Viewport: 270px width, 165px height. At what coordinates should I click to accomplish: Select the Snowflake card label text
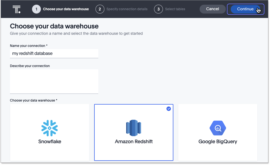click(x=50, y=142)
